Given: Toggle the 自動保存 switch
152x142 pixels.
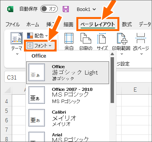Looking at the screenshot, I should 49,9.
